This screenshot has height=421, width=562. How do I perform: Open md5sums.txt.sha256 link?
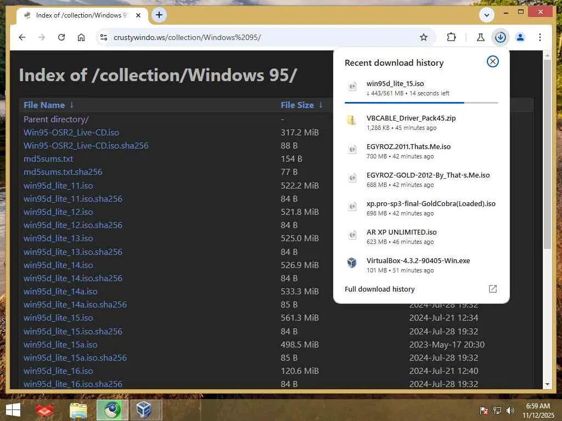coord(63,172)
